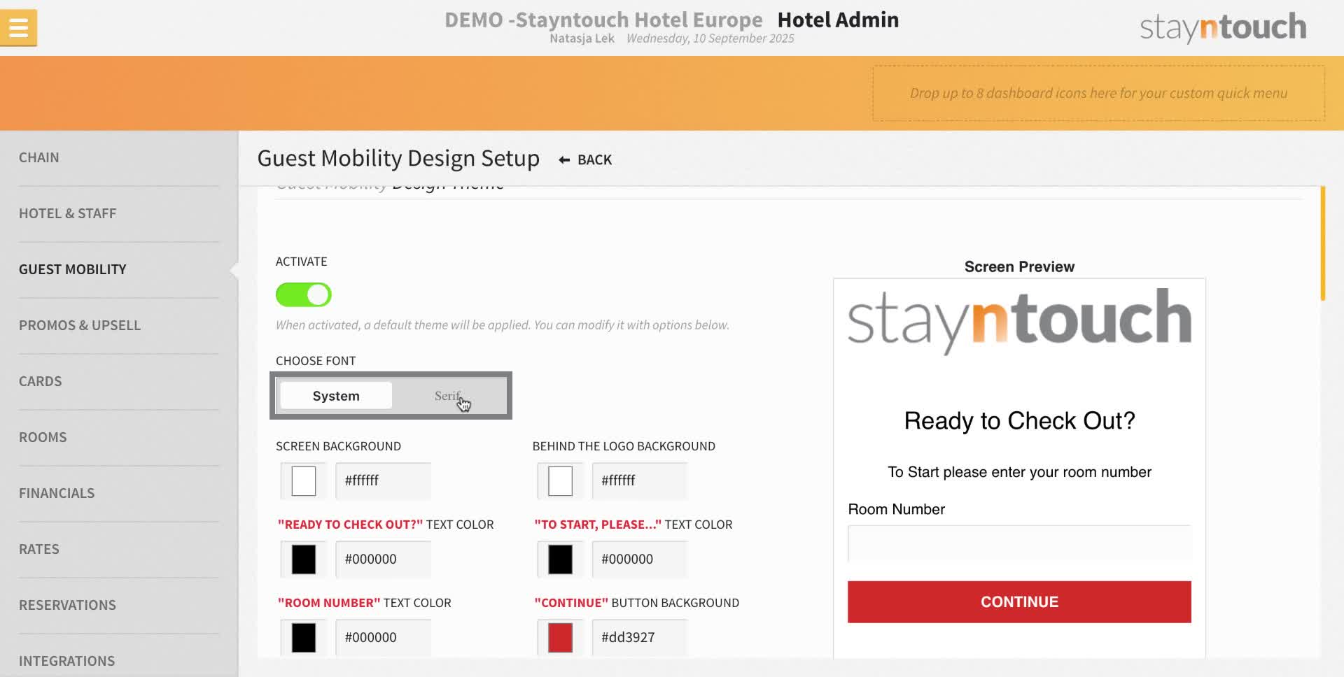Click the BACK link
Image resolution: width=1344 pixels, height=677 pixels.
point(594,160)
